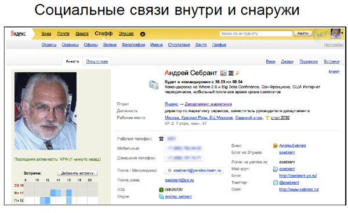This screenshot has height=213, width=348.
Task: Open the Мой круг asebrant link
Action: [287, 169]
